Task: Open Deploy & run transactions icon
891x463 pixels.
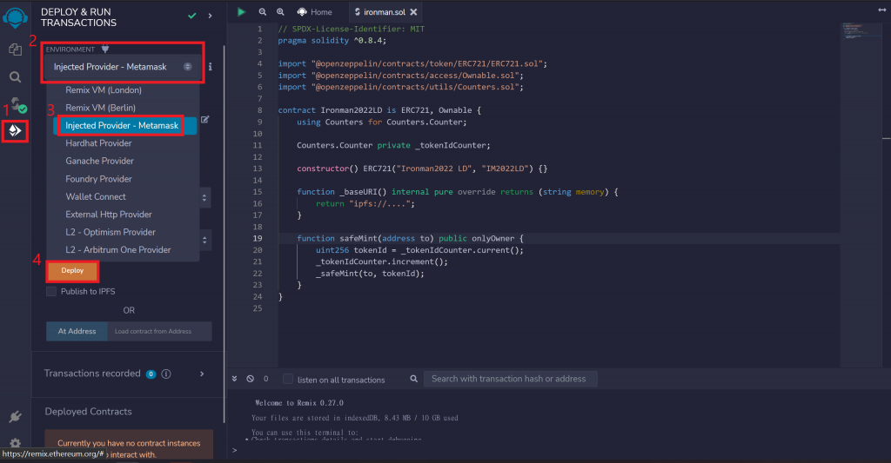Action: click(x=16, y=131)
